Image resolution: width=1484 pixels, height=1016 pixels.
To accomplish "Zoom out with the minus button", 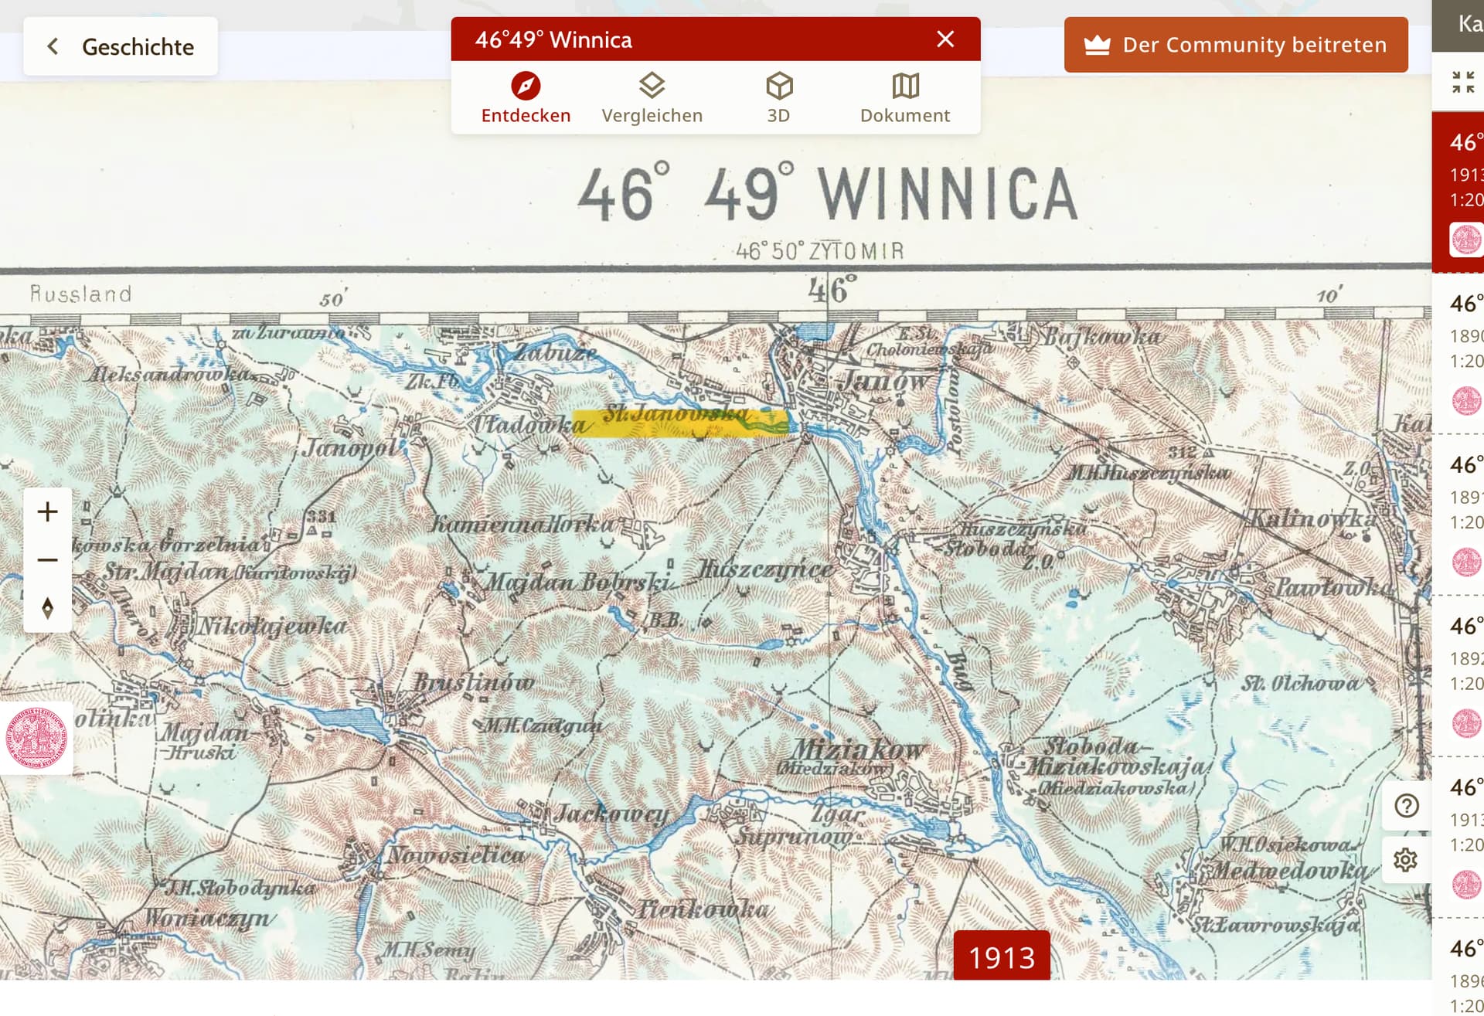I will coord(48,560).
